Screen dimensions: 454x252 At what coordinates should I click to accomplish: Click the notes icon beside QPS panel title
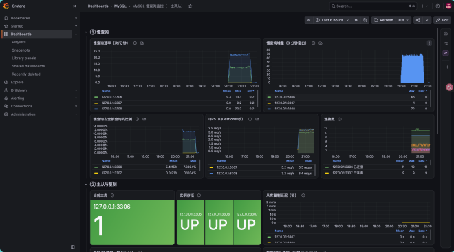[x=257, y=119]
